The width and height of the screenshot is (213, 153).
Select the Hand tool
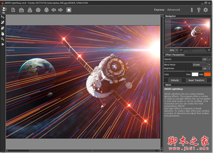coord(3,34)
